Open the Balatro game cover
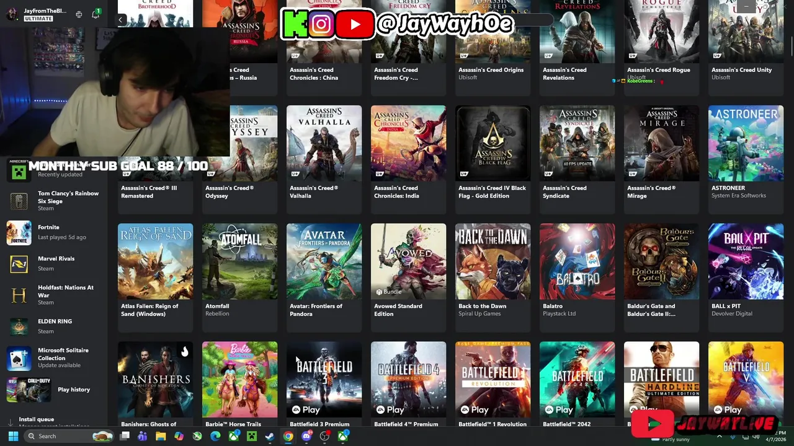Image resolution: width=794 pixels, height=446 pixels. click(577, 261)
